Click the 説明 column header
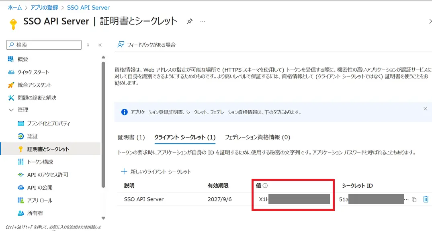Image resolution: width=432 pixels, height=231 pixels. (x=129, y=186)
